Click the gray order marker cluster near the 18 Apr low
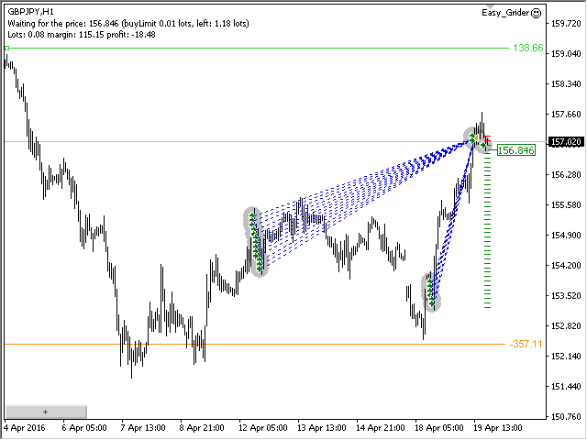Image resolution: width=587 pixels, height=440 pixels. [x=430, y=291]
